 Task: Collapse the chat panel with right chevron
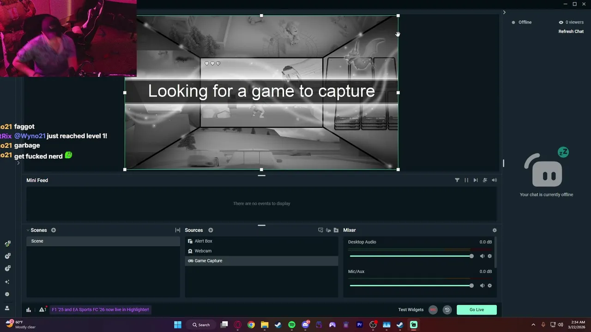click(x=504, y=12)
